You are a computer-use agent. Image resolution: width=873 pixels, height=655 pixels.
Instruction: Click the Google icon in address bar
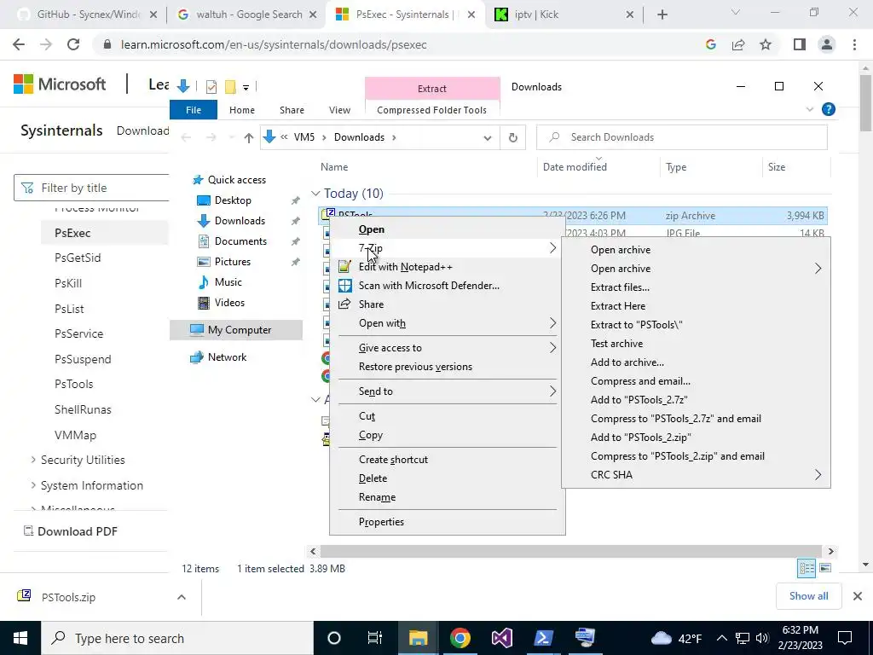(x=710, y=44)
